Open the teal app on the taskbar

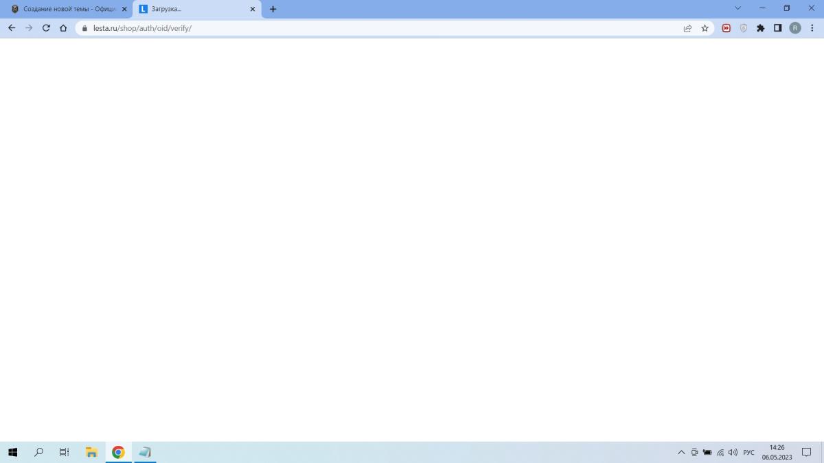coord(145,452)
